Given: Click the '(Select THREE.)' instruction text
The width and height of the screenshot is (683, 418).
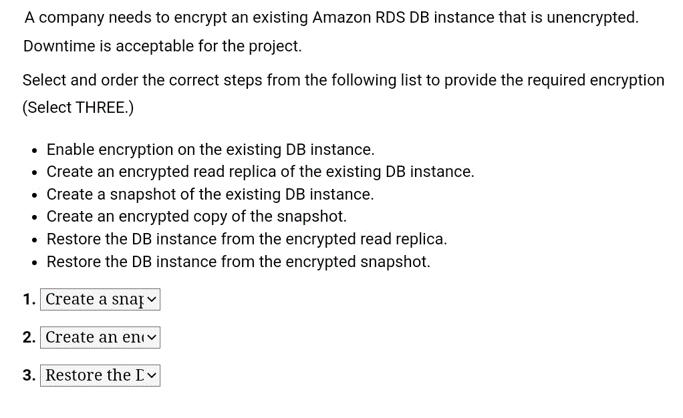Looking at the screenshot, I should (x=78, y=108).
